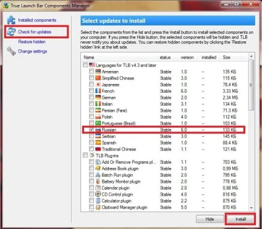Check the Calendar plugin checkbox
This screenshot has height=229, width=262.
click(x=91, y=188)
